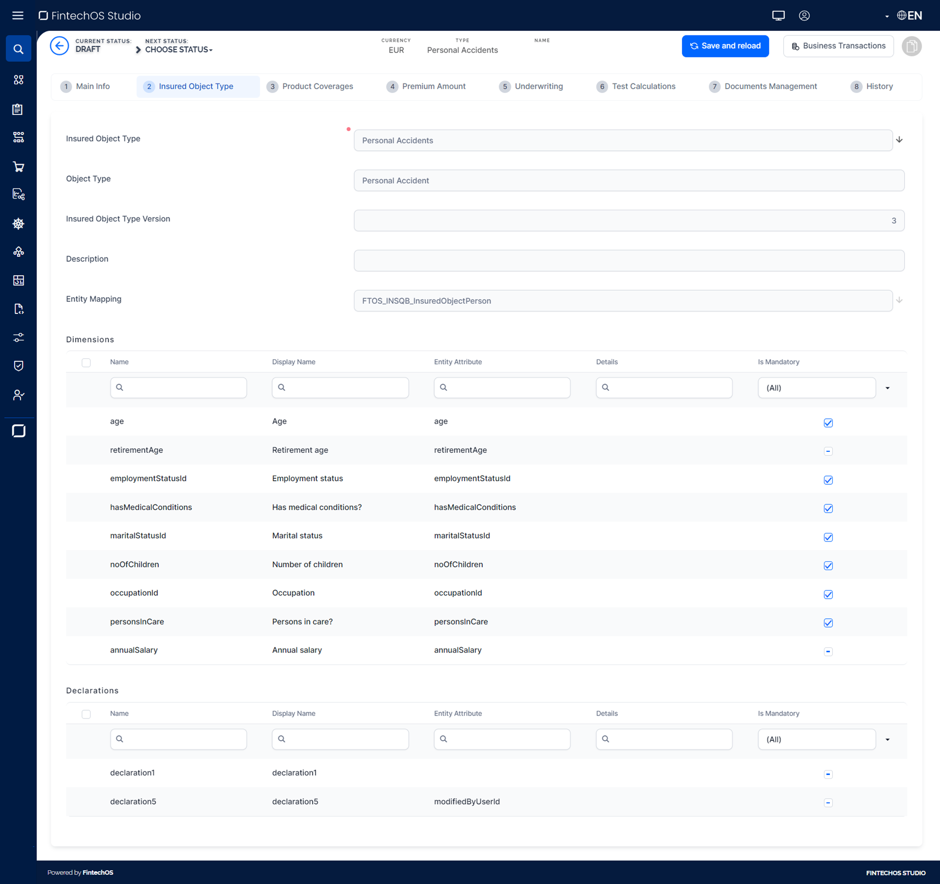Open Business Transactions
The height and width of the screenshot is (884, 940).
coord(838,46)
